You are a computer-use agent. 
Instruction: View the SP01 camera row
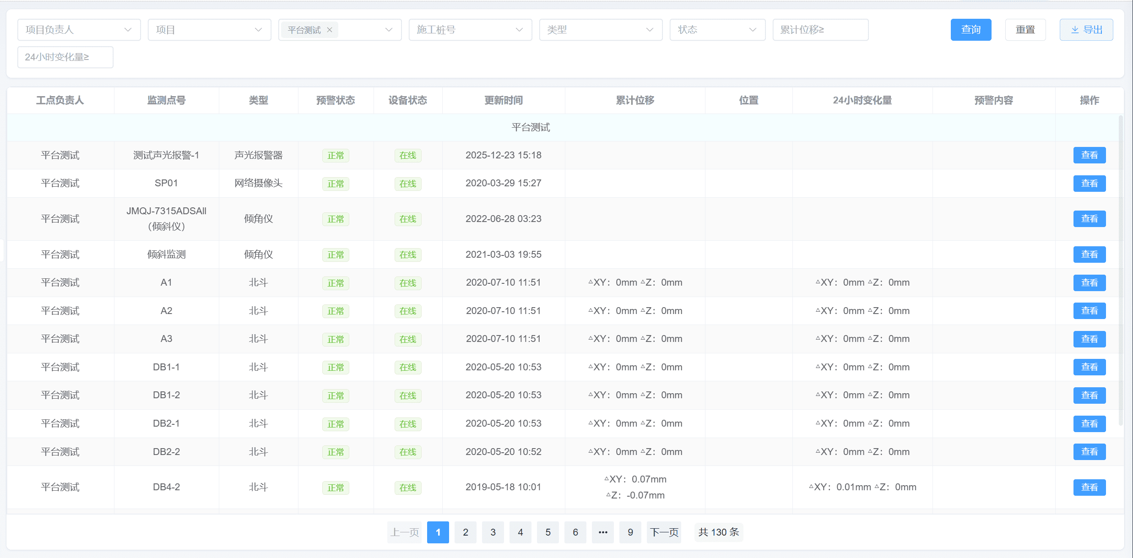point(1090,184)
